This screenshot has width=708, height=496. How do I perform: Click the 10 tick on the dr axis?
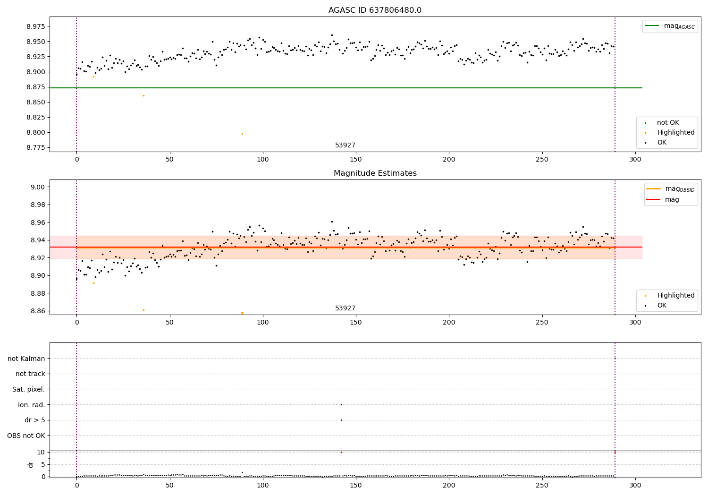(x=41, y=452)
